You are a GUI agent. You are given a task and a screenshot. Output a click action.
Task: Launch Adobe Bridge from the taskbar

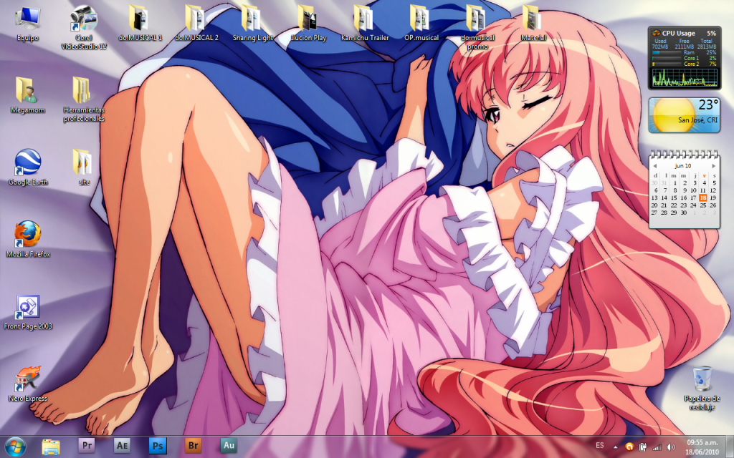pyautogui.click(x=194, y=446)
